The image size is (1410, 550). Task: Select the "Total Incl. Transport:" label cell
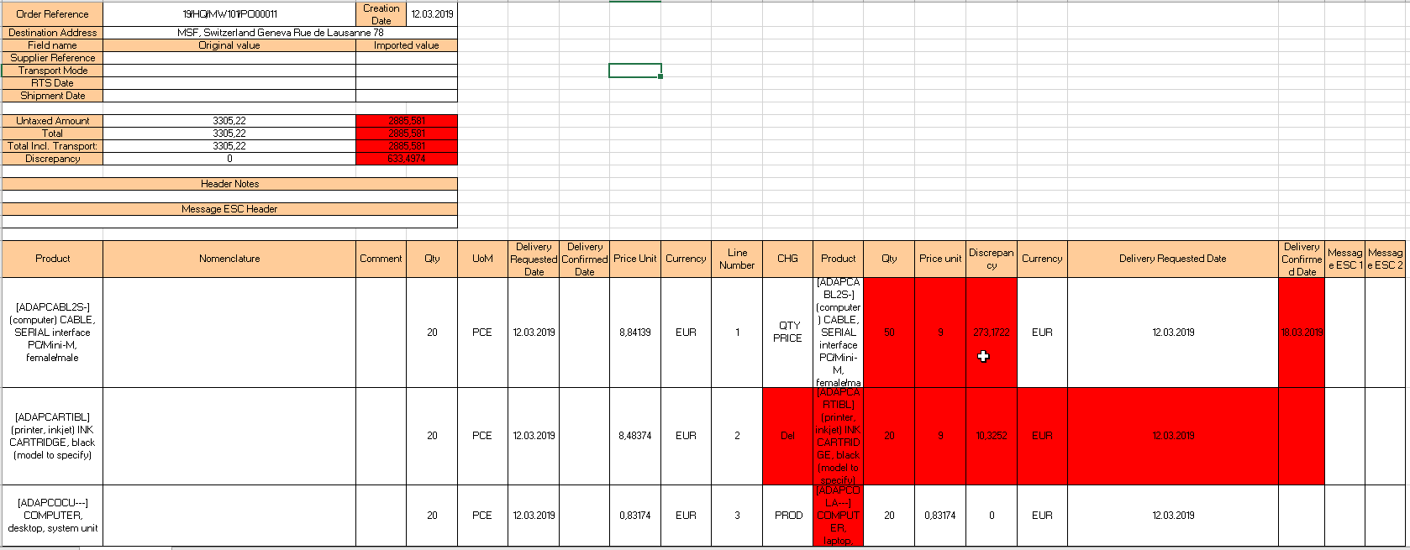[52, 146]
